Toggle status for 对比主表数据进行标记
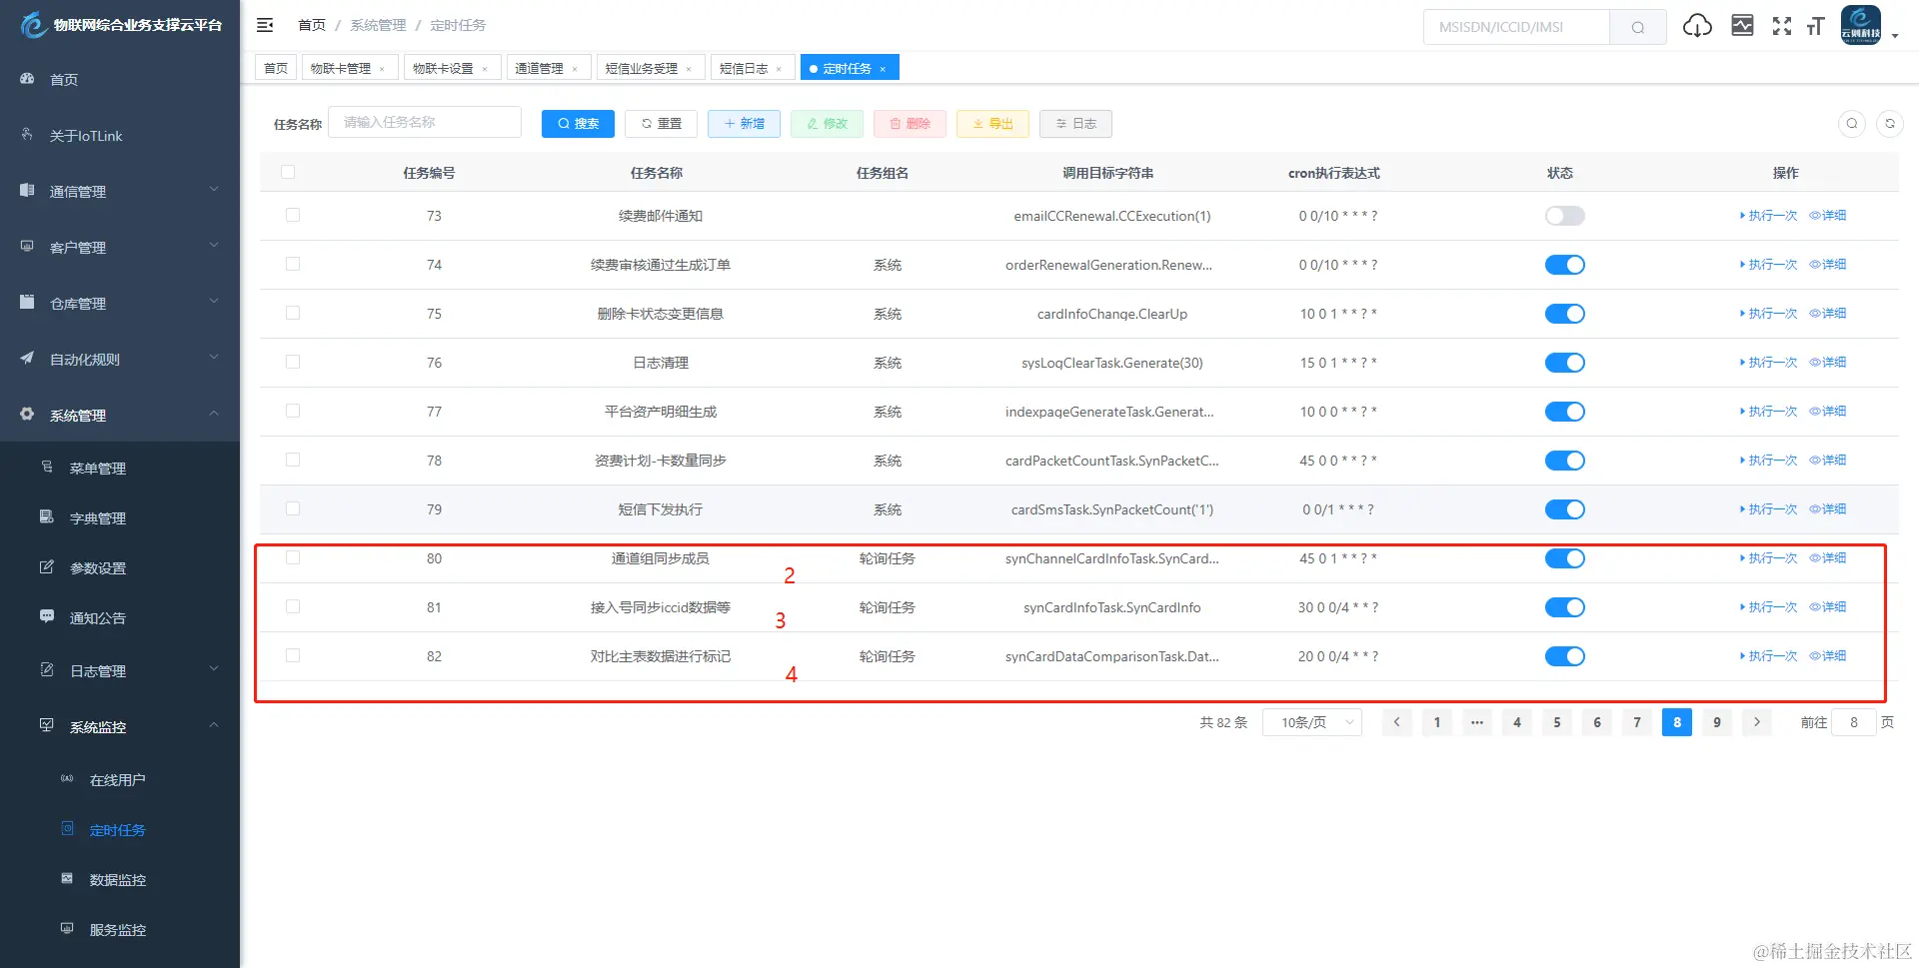 click(x=1565, y=656)
